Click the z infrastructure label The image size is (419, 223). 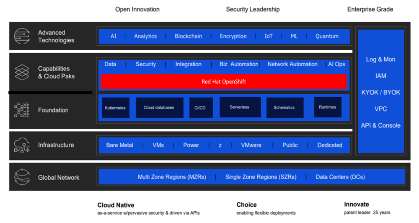[x=220, y=145]
